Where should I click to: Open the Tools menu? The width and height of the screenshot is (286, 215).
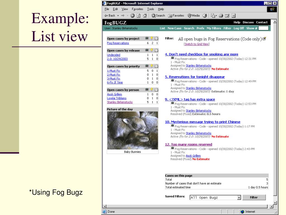point(151,9)
